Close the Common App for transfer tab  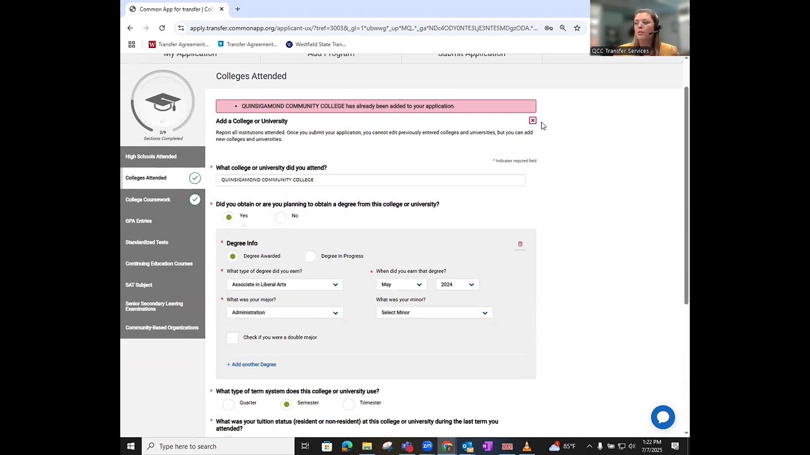coord(221,9)
